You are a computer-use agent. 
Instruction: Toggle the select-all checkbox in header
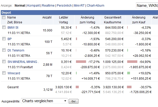tap(4, 17)
